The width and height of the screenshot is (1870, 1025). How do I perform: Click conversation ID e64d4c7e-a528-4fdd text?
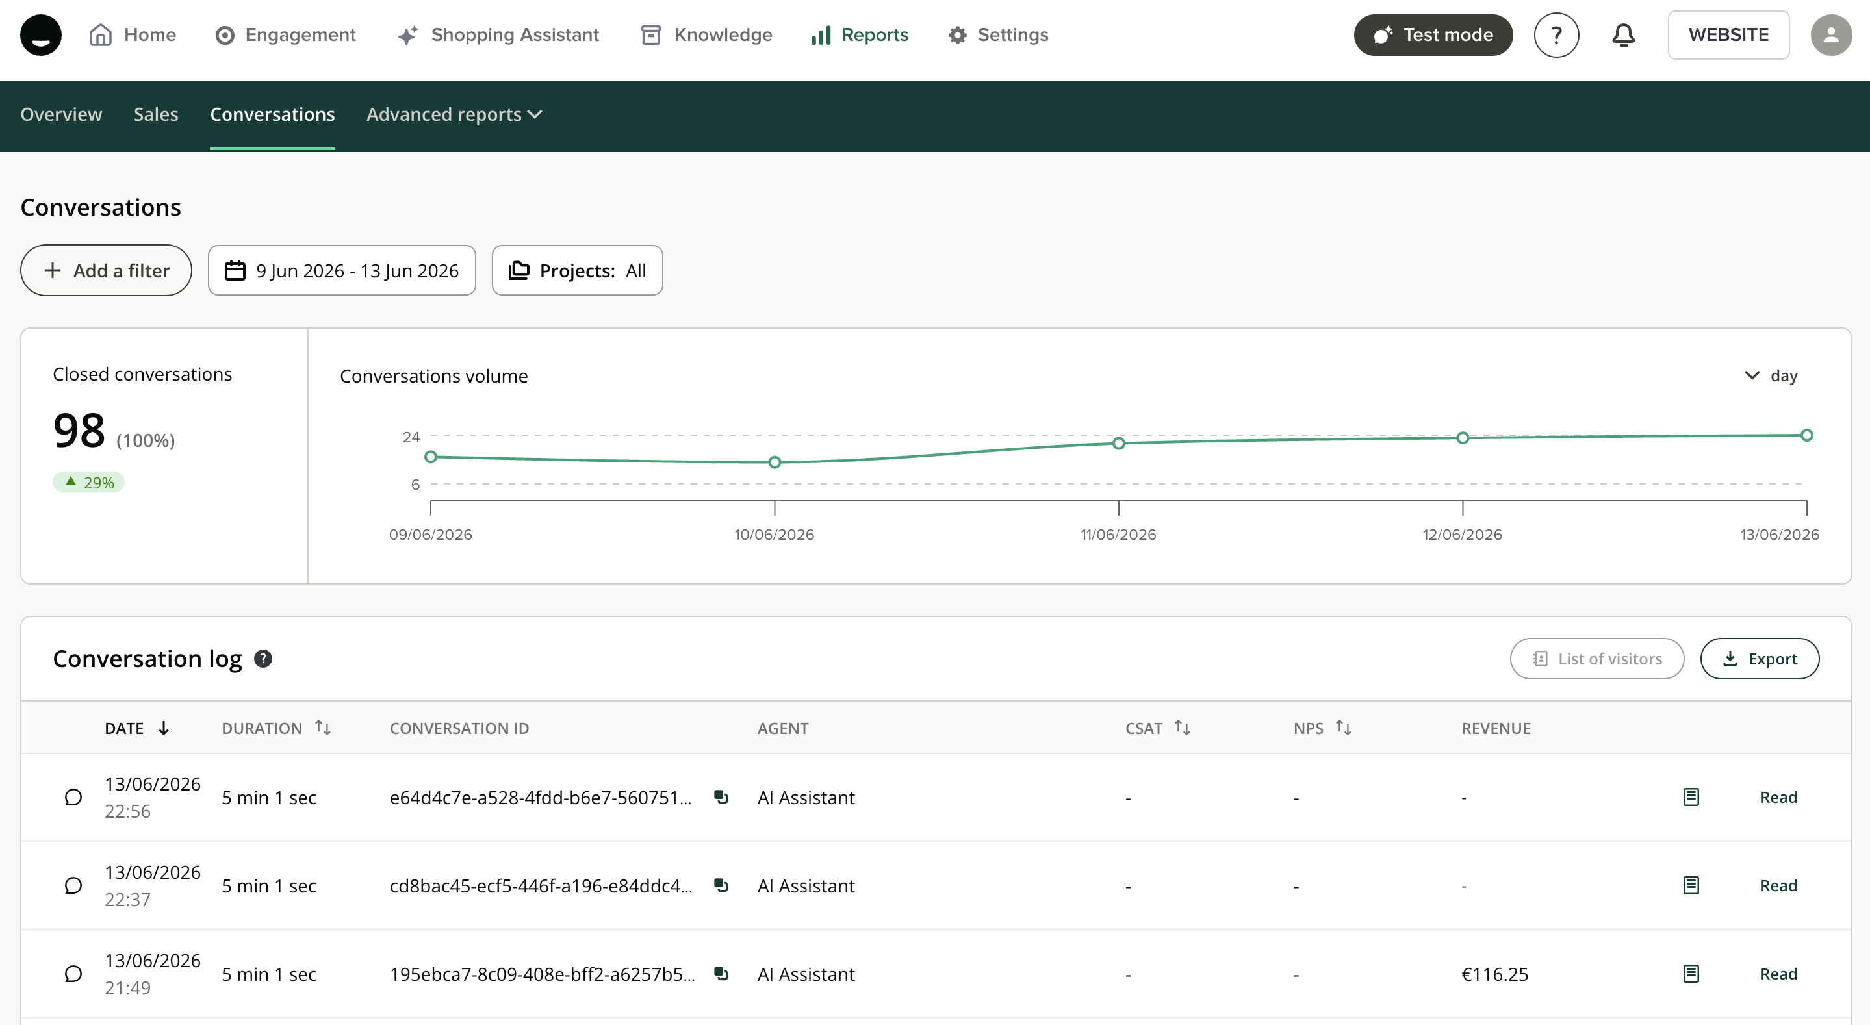[x=541, y=797]
